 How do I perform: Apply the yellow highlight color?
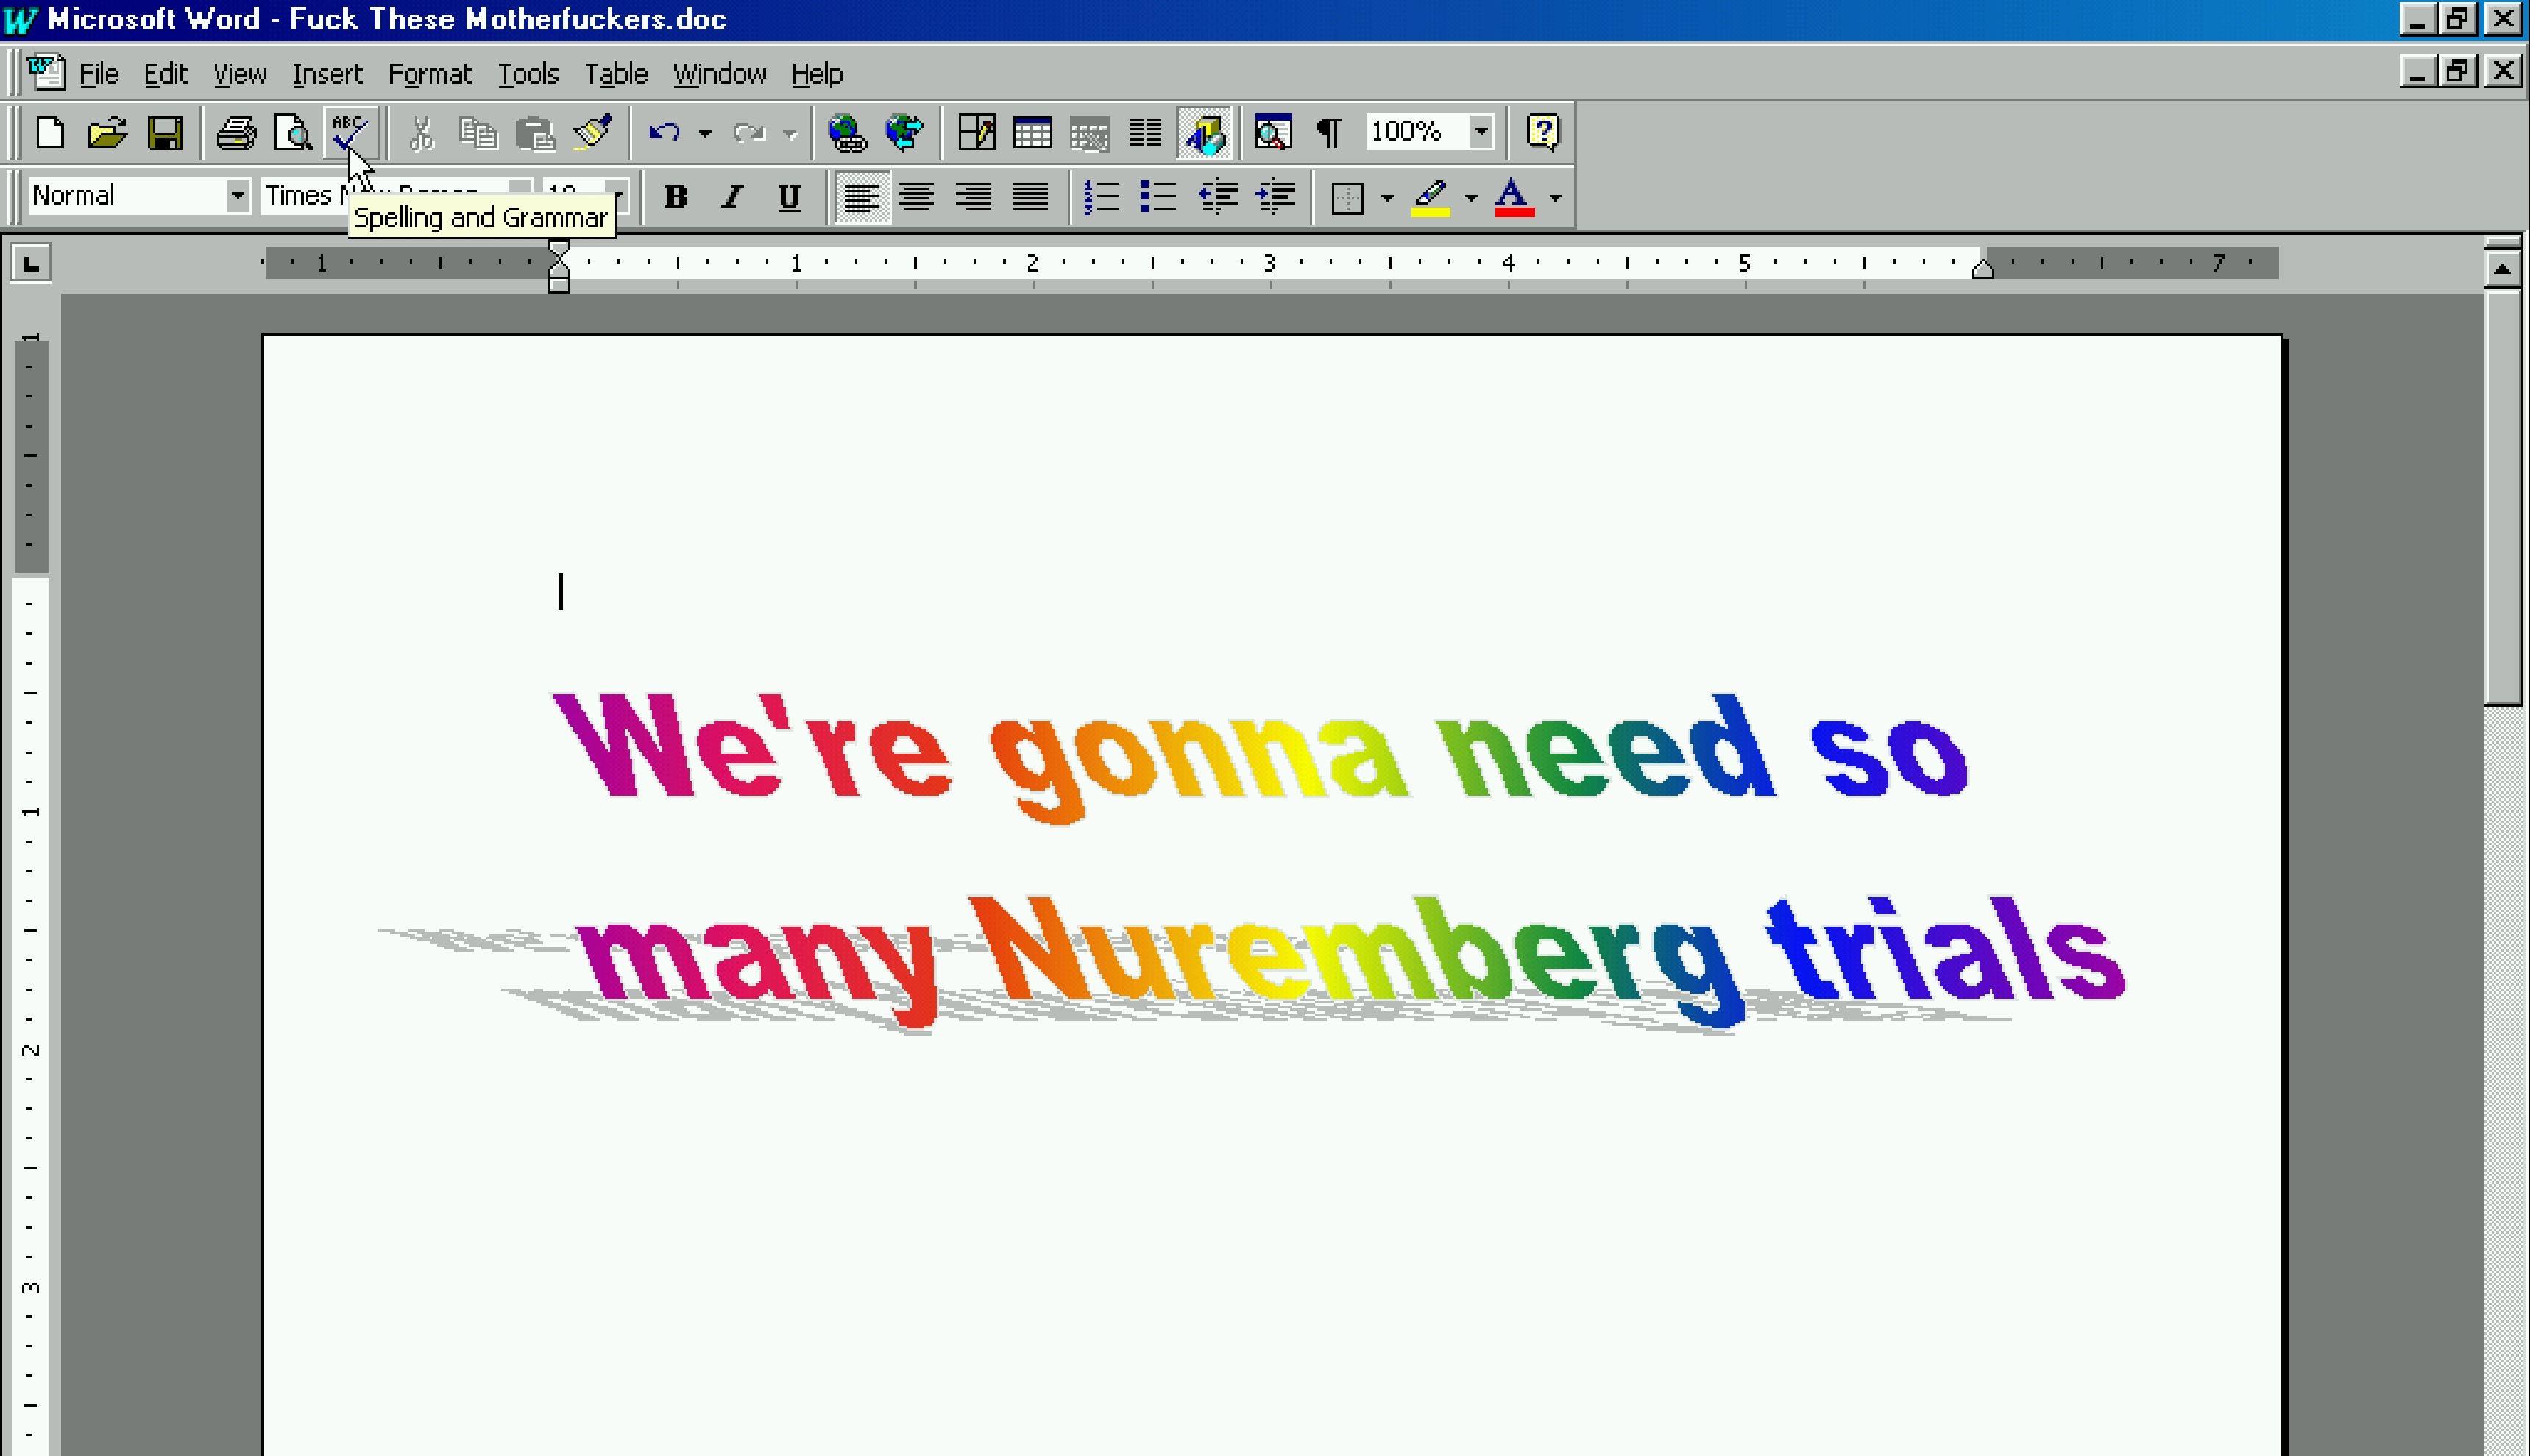1431,197
